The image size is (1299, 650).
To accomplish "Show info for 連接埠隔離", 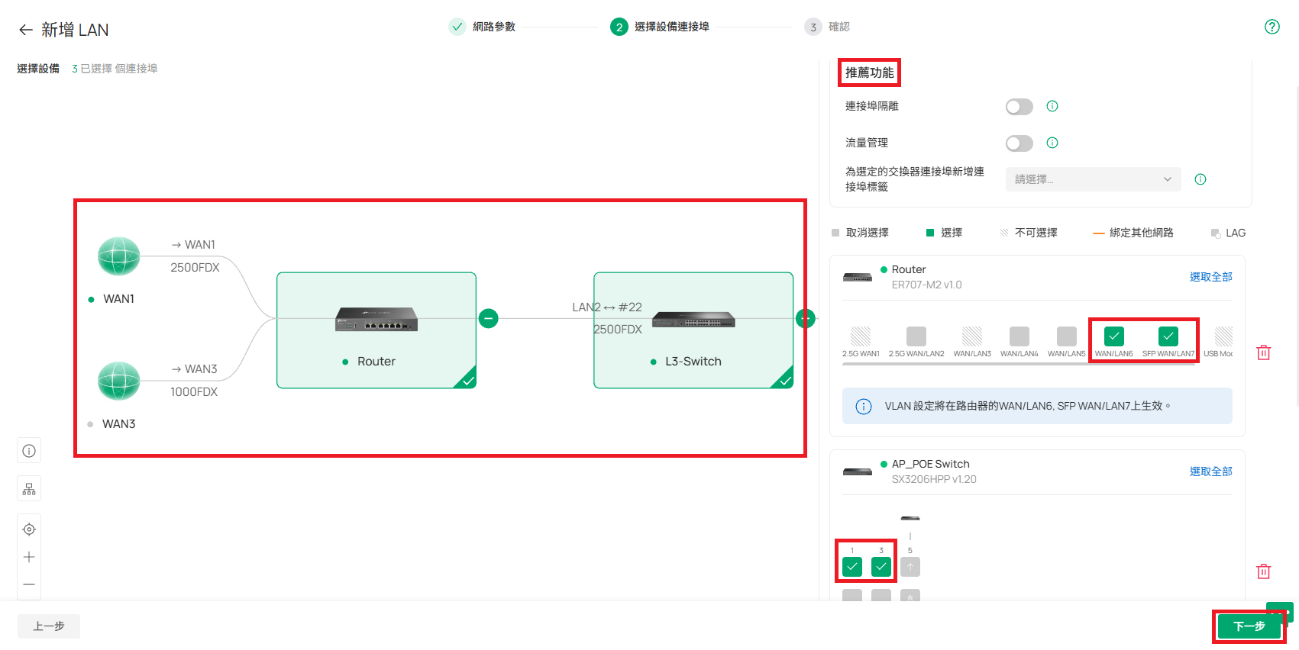I will click(x=1052, y=106).
